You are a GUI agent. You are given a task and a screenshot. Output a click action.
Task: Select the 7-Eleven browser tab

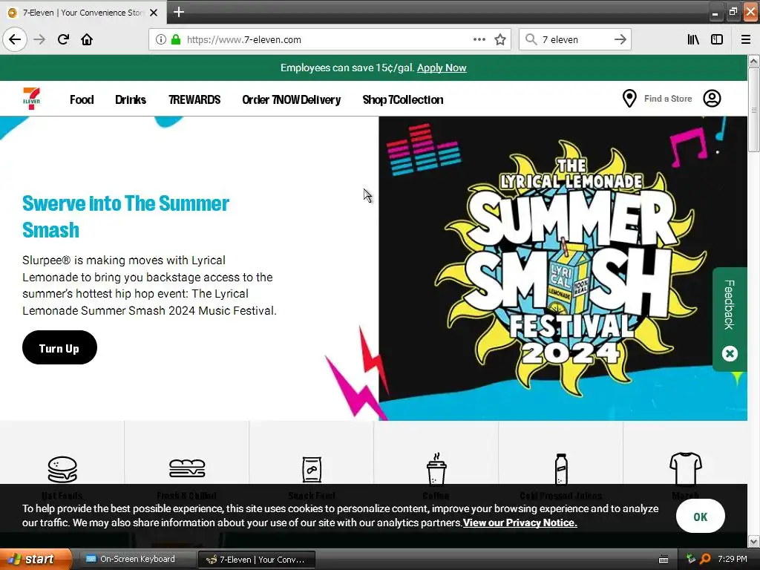83,13
